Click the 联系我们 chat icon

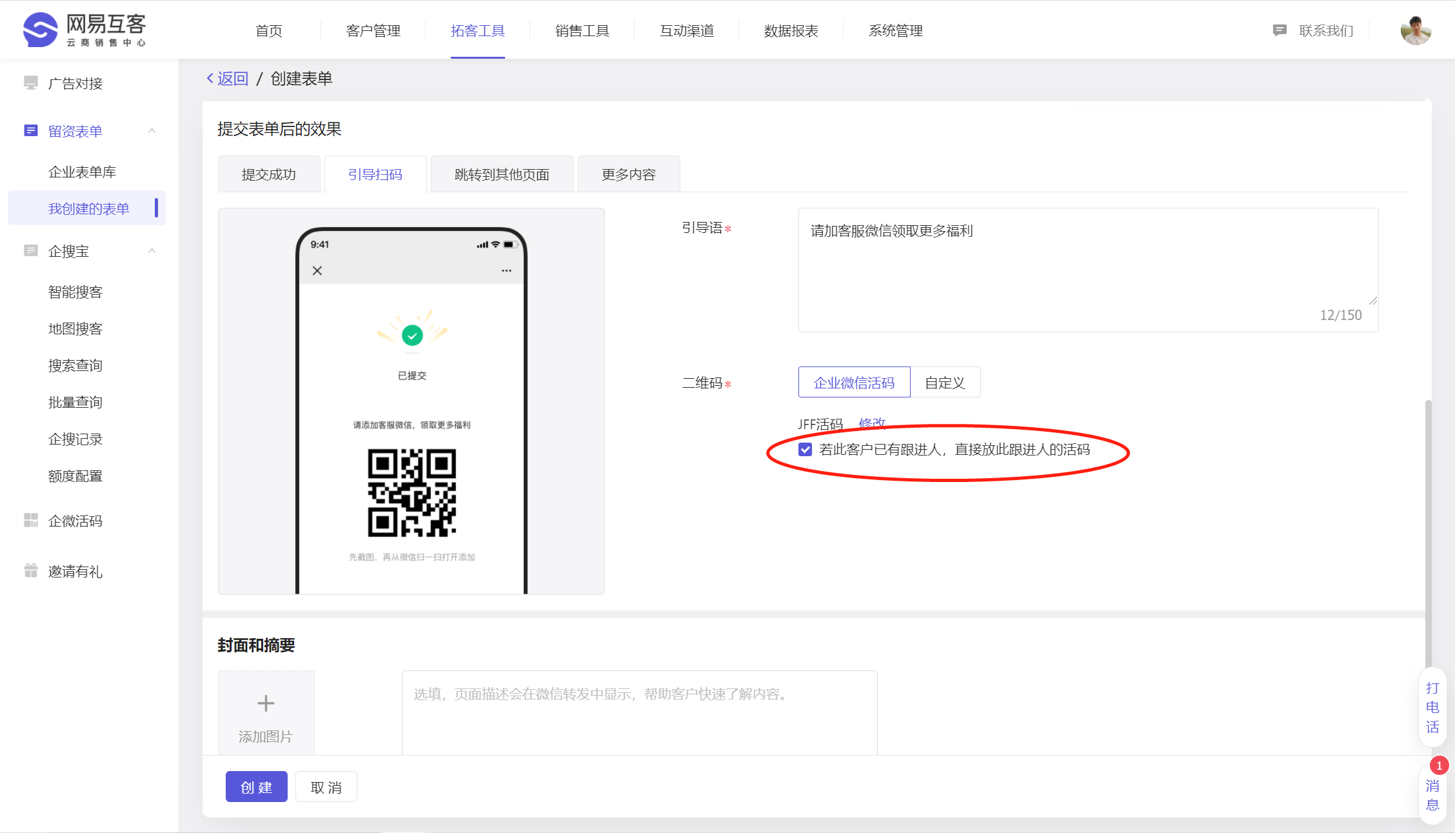pos(1280,30)
